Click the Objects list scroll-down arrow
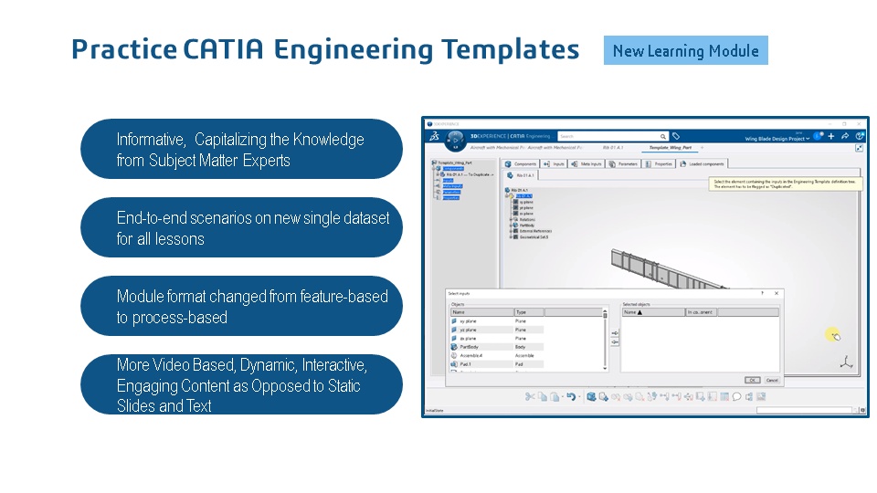877x493 pixels. pos(605,368)
